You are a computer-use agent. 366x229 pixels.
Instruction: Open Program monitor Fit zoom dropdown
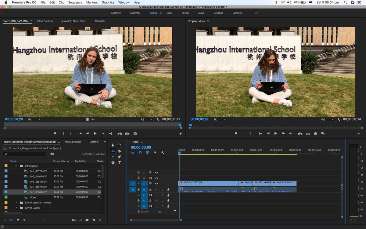tap(220, 119)
